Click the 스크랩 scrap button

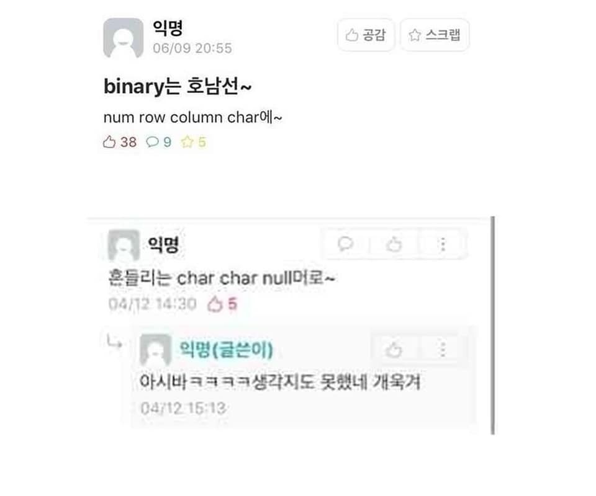click(435, 35)
